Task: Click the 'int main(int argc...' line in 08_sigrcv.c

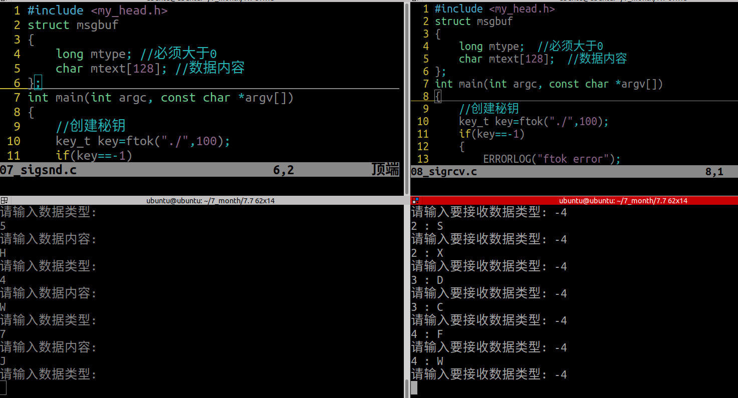Action: point(549,84)
